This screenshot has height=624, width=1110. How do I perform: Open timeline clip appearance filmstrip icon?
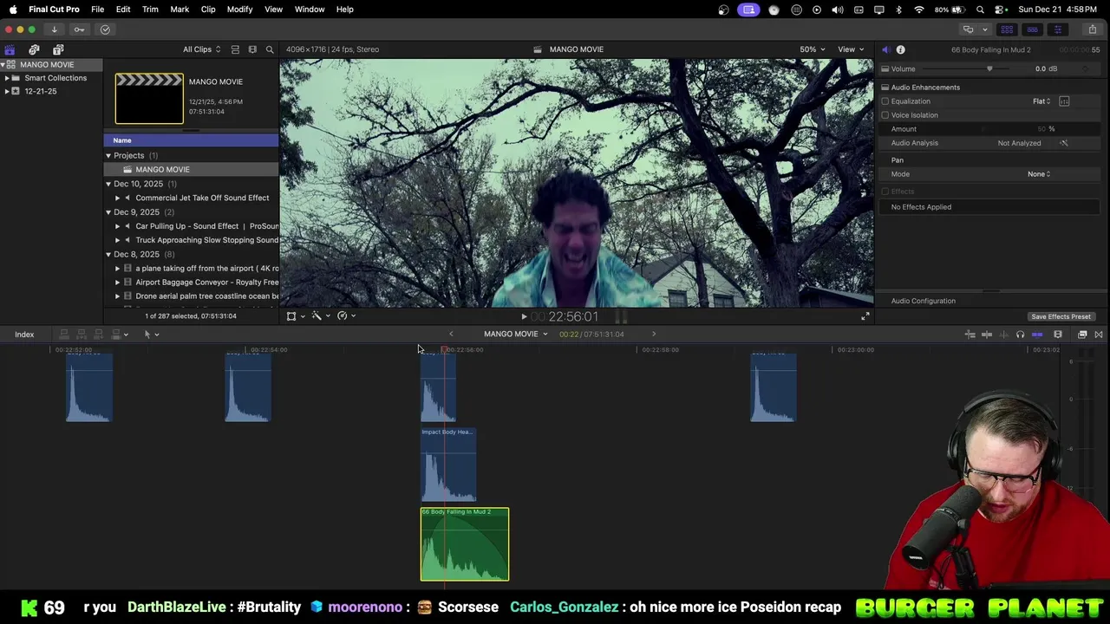(1058, 335)
